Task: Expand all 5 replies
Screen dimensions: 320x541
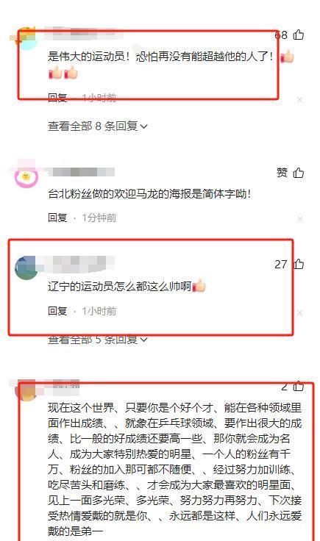Action: 98,340
